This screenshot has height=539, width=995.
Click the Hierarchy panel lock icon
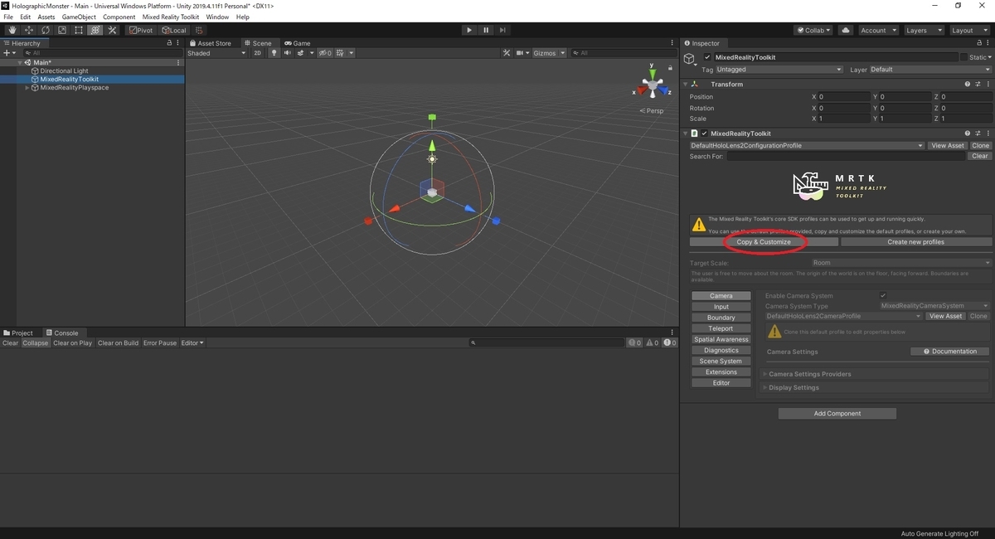[170, 43]
